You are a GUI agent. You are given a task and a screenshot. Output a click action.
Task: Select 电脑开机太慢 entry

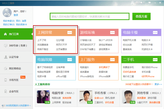[129, 40]
